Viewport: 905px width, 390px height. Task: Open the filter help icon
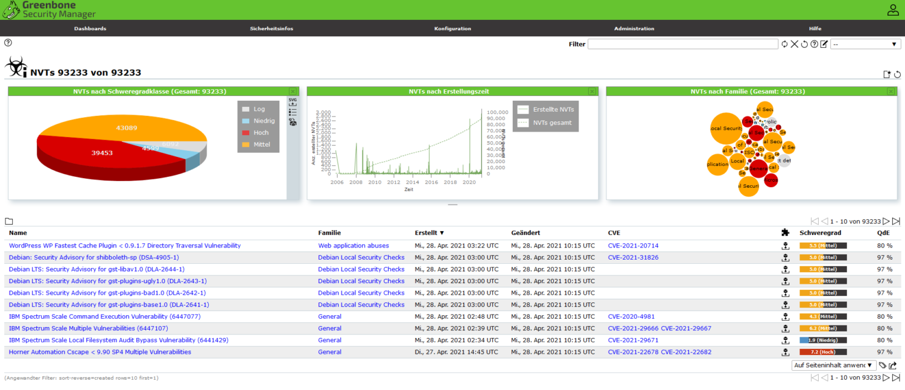814,43
